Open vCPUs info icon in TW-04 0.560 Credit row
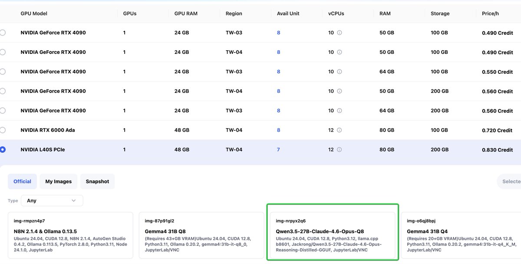Image resolution: width=521 pixels, height=264 pixels. (340, 91)
